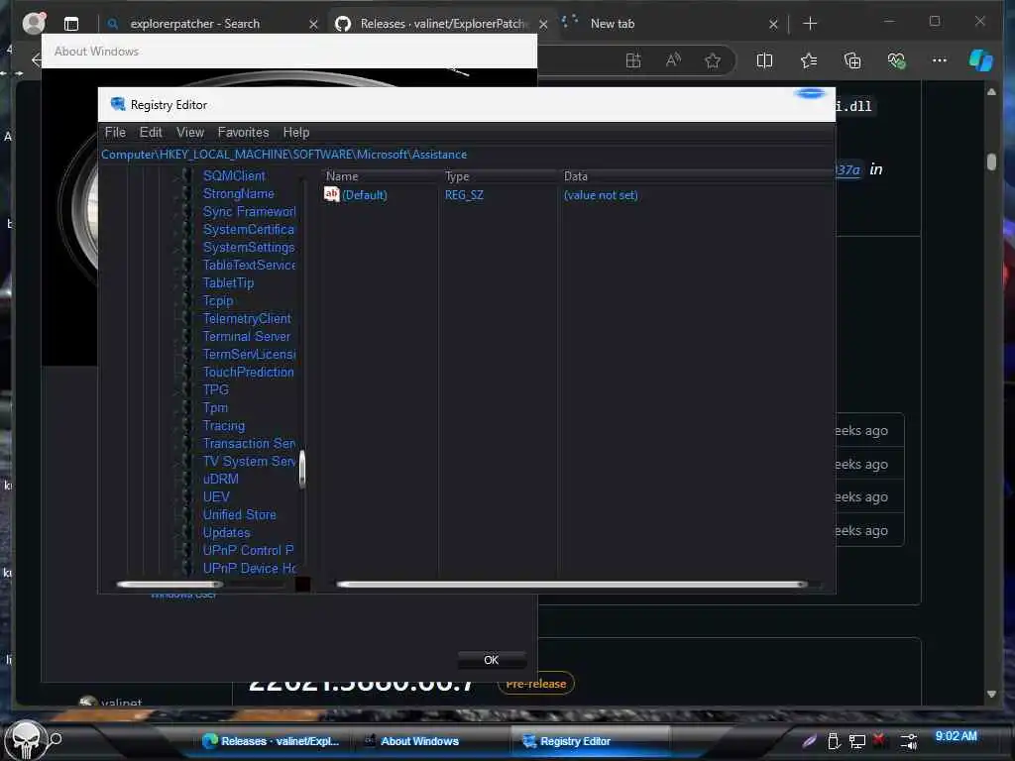The image size is (1015, 761).
Task: Switch to Releases Edge taskbar button
Action: point(271,741)
